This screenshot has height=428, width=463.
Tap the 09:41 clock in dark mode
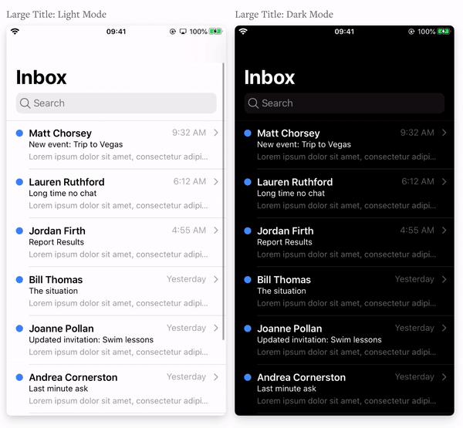[344, 32]
